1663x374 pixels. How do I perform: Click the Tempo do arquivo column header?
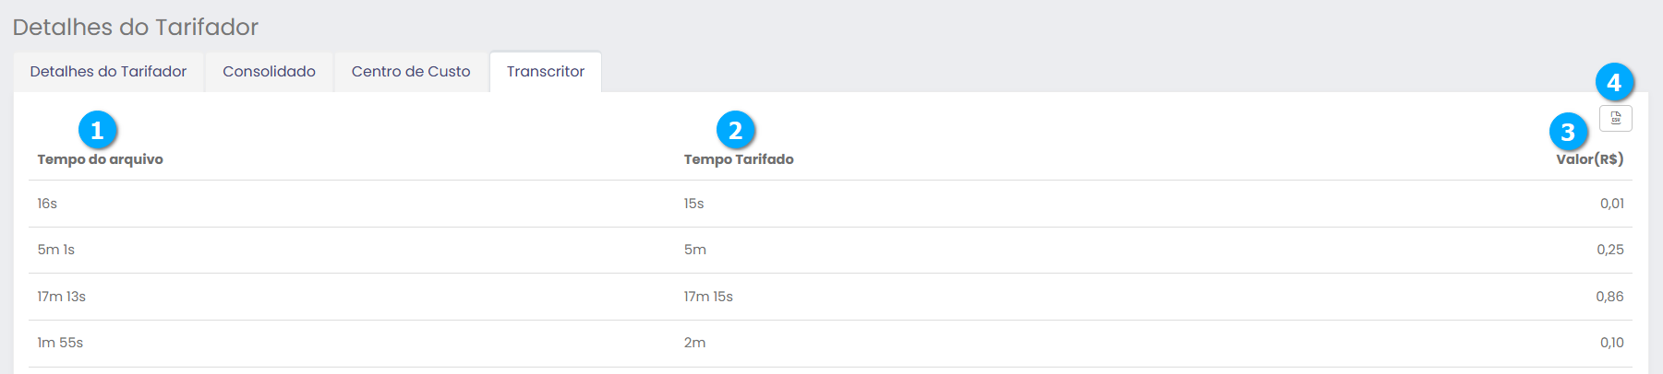[100, 159]
